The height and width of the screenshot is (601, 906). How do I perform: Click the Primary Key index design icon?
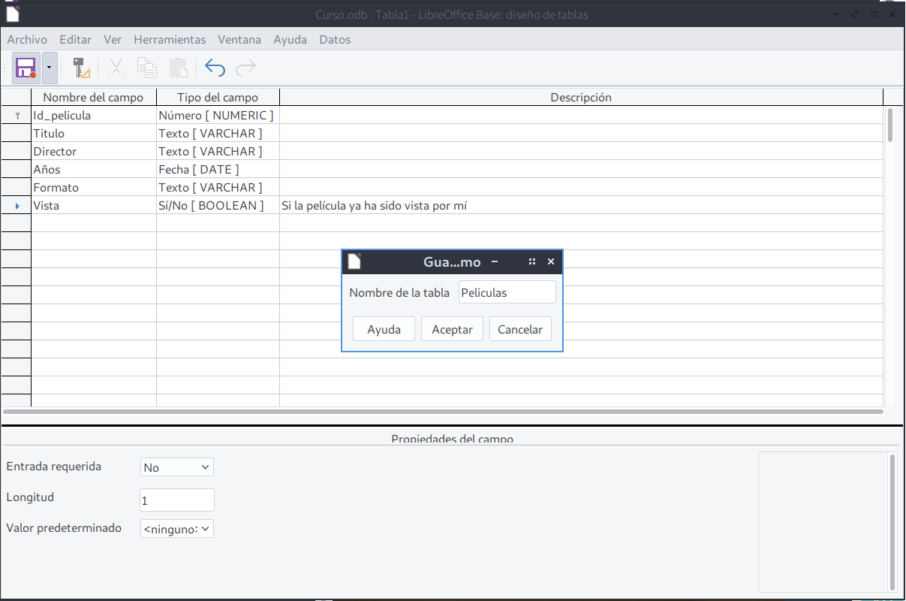81,68
